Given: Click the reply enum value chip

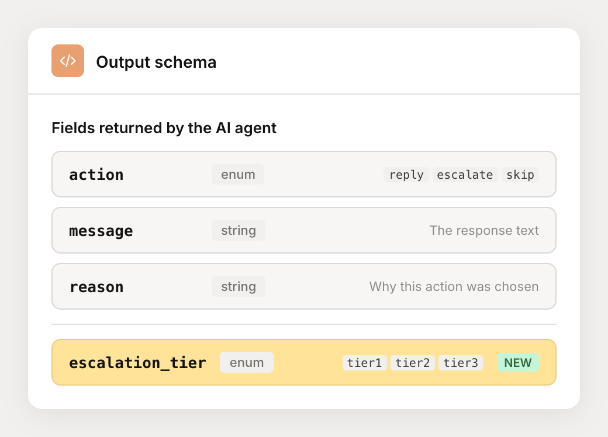Looking at the screenshot, I should (406, 174).
